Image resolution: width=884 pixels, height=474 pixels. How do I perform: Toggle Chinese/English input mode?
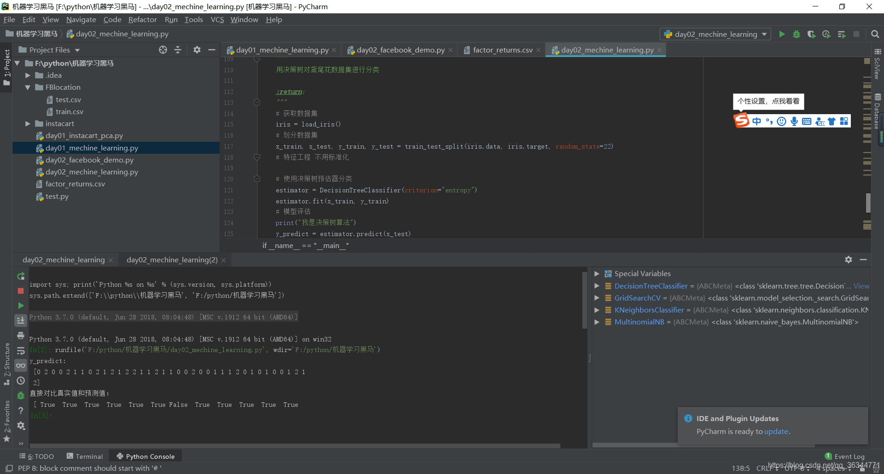(x=757, y=121)
